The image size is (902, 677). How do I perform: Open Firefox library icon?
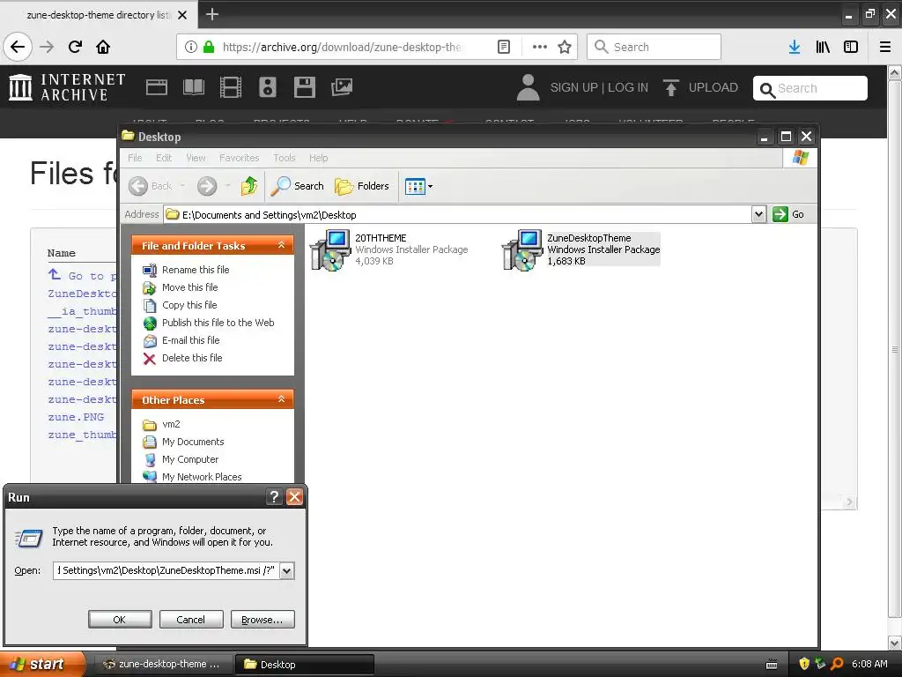click(823, 47)
